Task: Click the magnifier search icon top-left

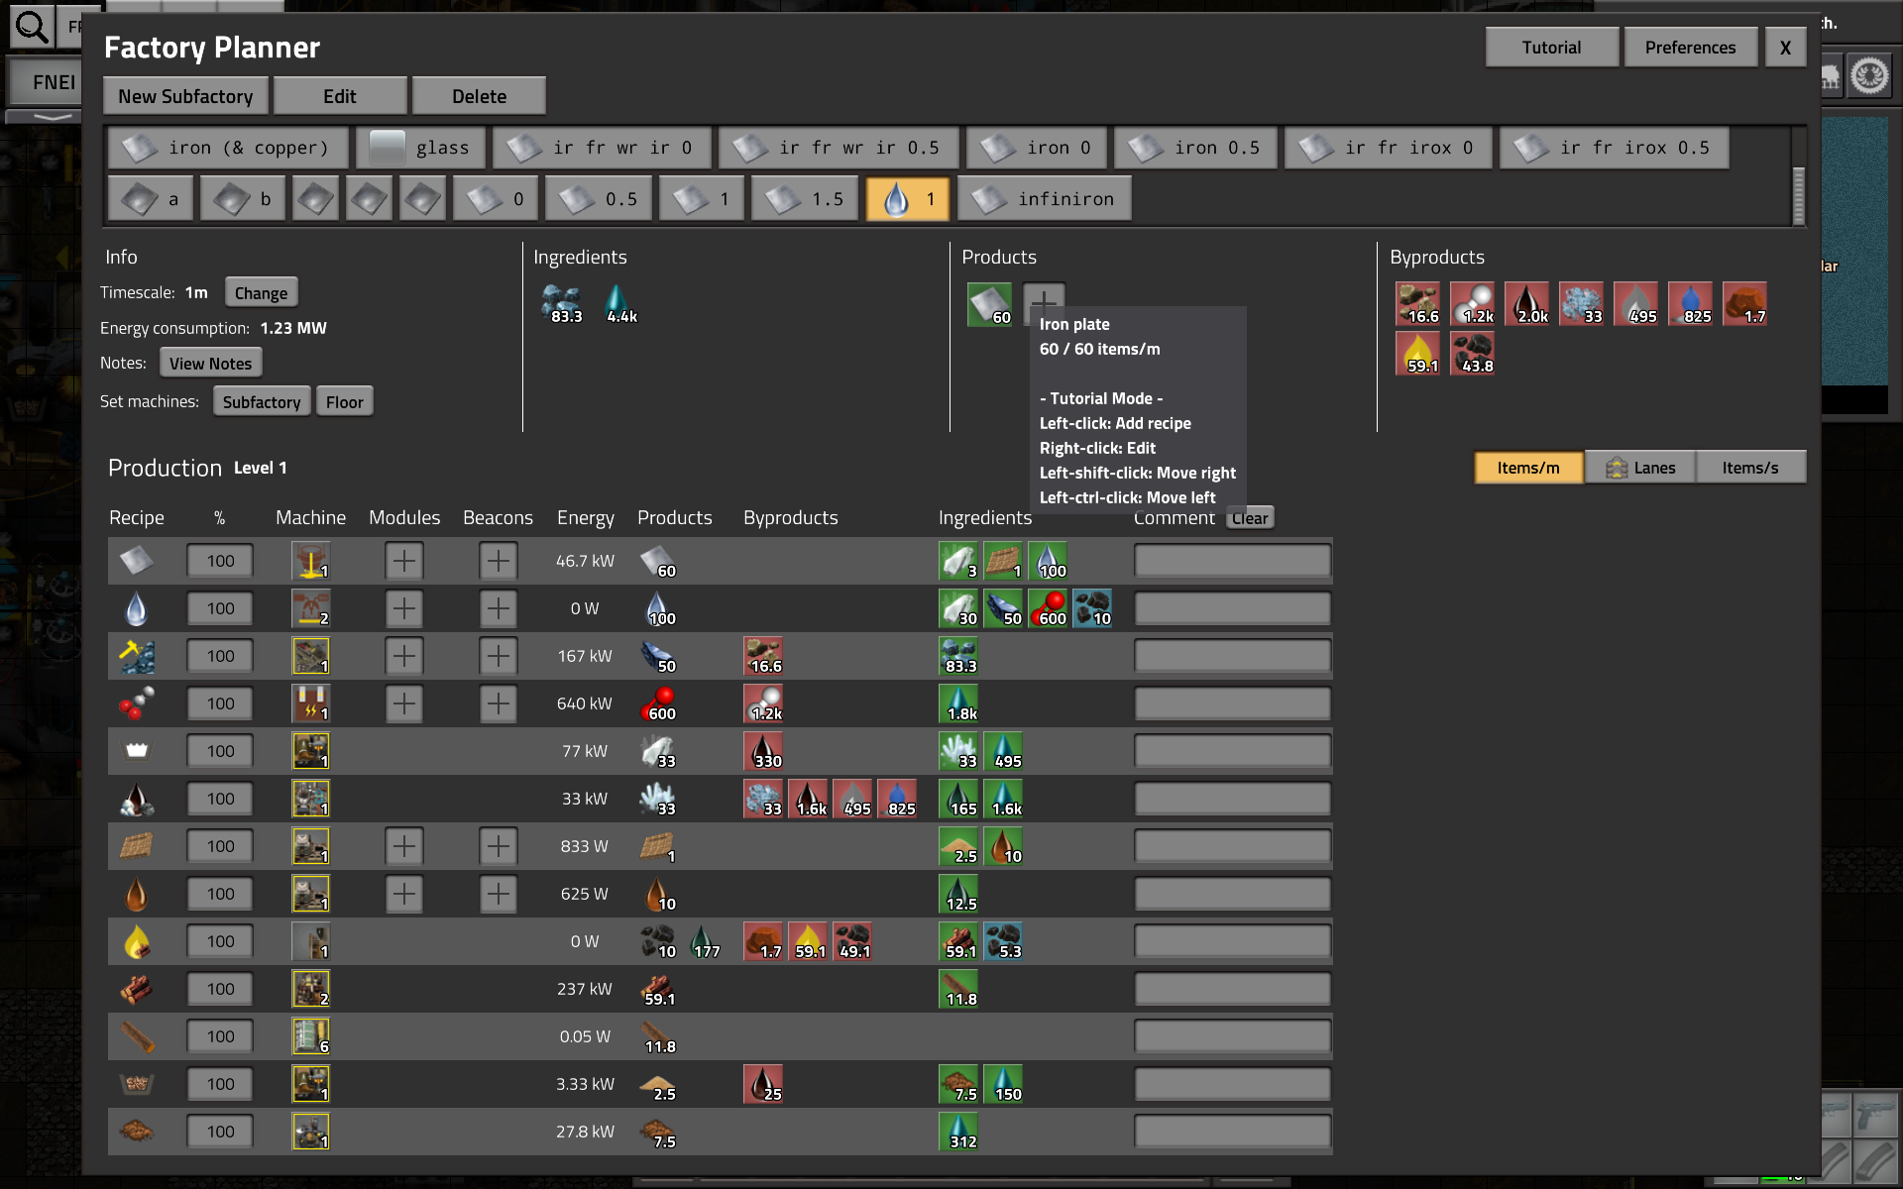Action: coord(31,27)
